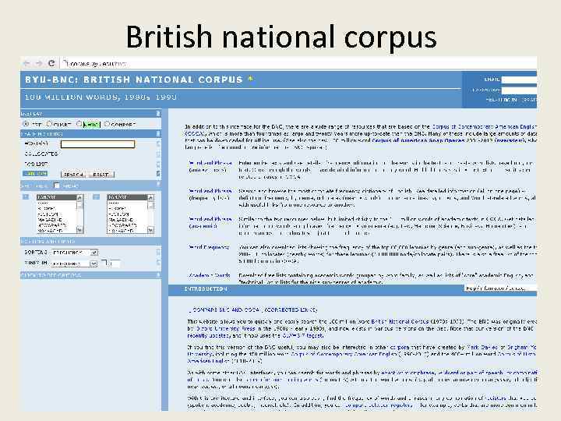Click the EMAIL input field in the header
This screenshot has height=421, width=561.
[x=519, y=80]
